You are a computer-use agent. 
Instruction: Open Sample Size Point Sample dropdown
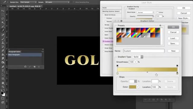click(28, 2)
